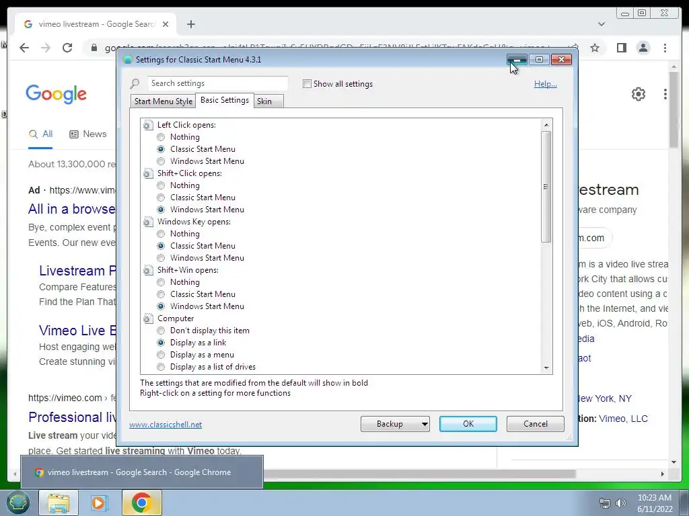Open the News tab in Google results
Viewport: 689px width, 516px height.
pyautogui.click(x=88, y=134)
